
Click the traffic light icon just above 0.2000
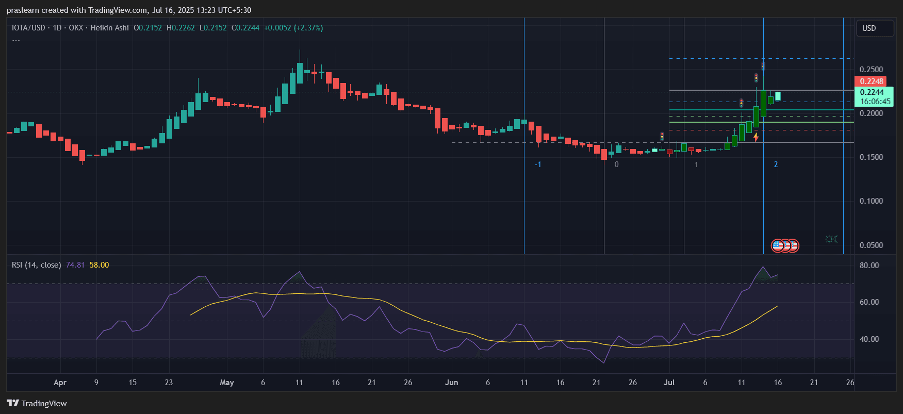741,103
